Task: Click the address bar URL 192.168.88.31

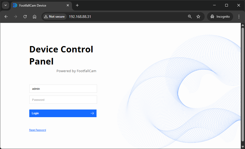Action: point(80,17)
